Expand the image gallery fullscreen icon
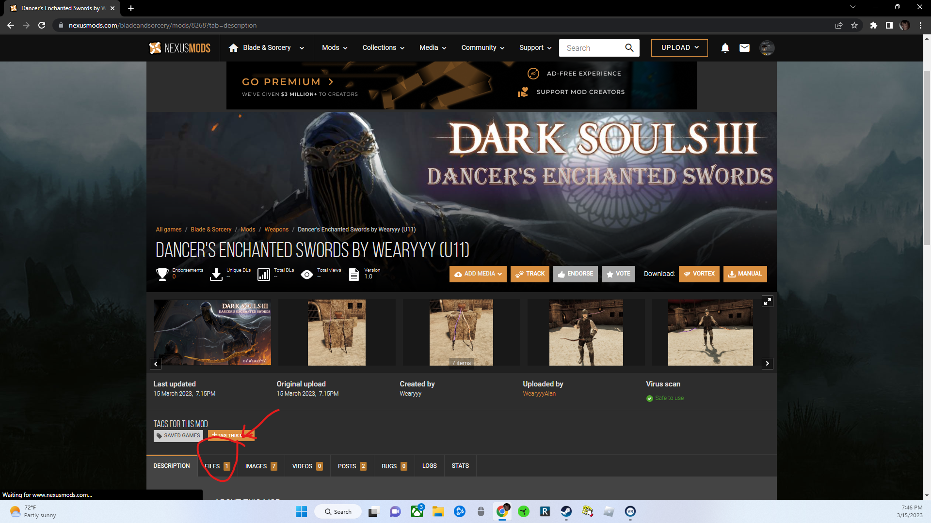The height and width of the screenshot is (523, 931). tap(767, 301)
